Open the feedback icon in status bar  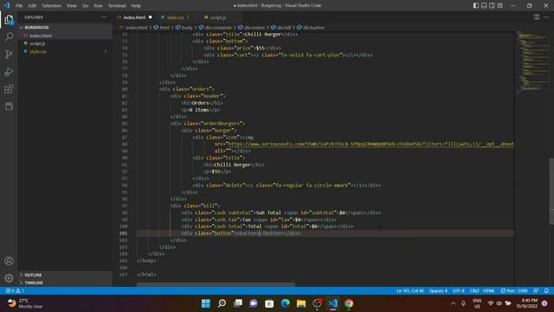coord(536,291)
